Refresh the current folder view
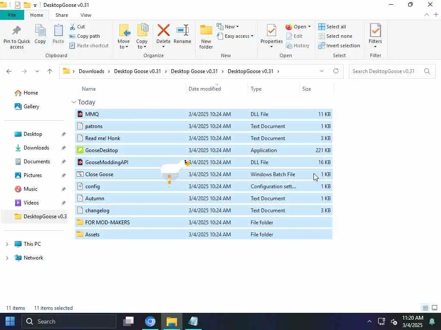The height and width of the screenshot is (330, 441). [336, 71]
